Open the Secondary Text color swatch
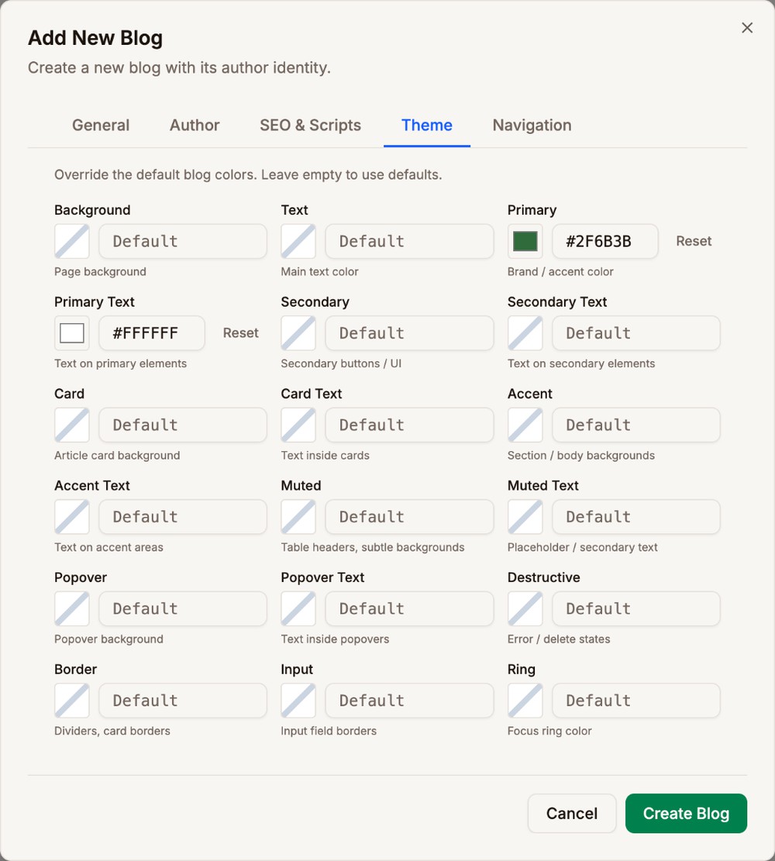775x861 pixels. [x=525, y=332]
